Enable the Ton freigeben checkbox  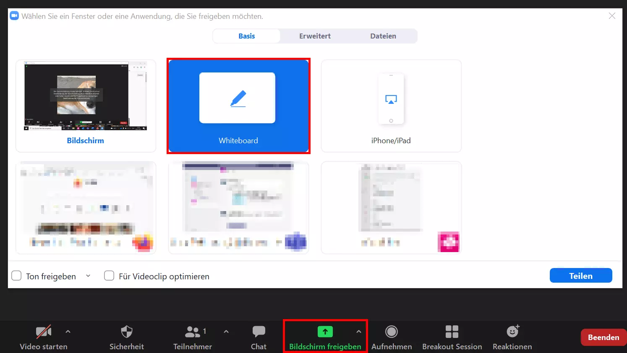[16, 276]
